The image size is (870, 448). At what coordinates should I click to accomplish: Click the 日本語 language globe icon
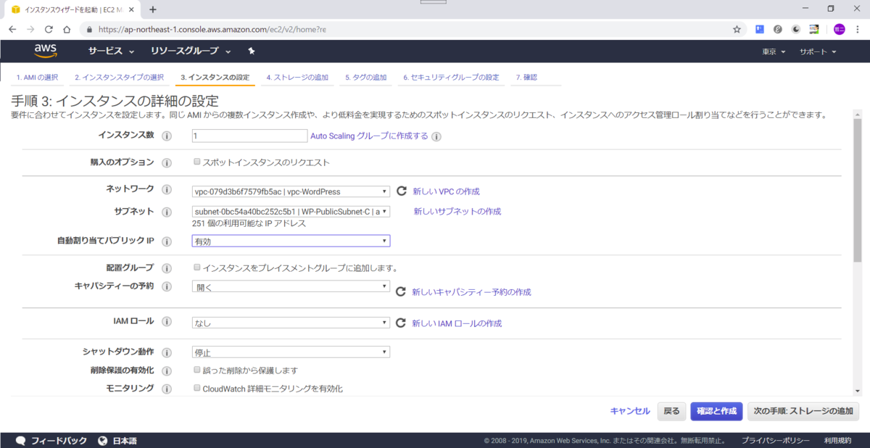pos(104,439)
